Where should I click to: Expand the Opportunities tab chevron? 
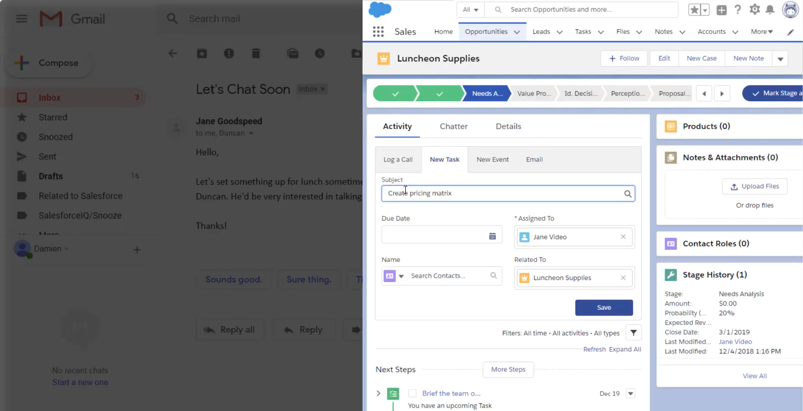(517, 32)
